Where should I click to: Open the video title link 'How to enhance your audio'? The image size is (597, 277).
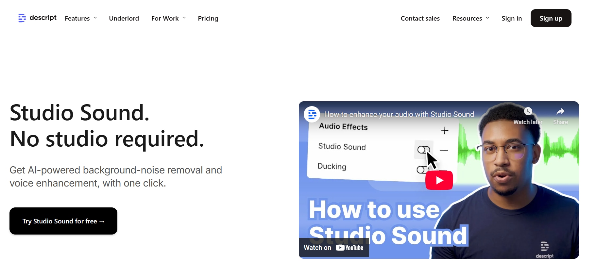pyautogui.click(x=399, y=114)
